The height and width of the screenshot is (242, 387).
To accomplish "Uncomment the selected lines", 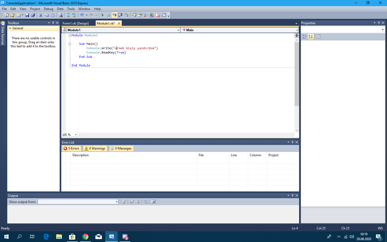I will 74,15.
